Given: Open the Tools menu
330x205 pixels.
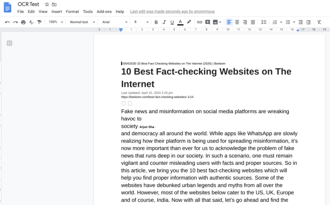Looking at the screenshot, I should (x=88, y=11).
